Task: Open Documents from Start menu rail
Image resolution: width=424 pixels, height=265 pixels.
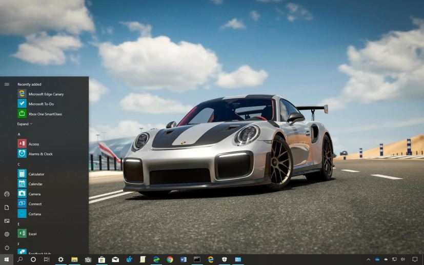Action: pyautogui.click(x=7, y=208)
